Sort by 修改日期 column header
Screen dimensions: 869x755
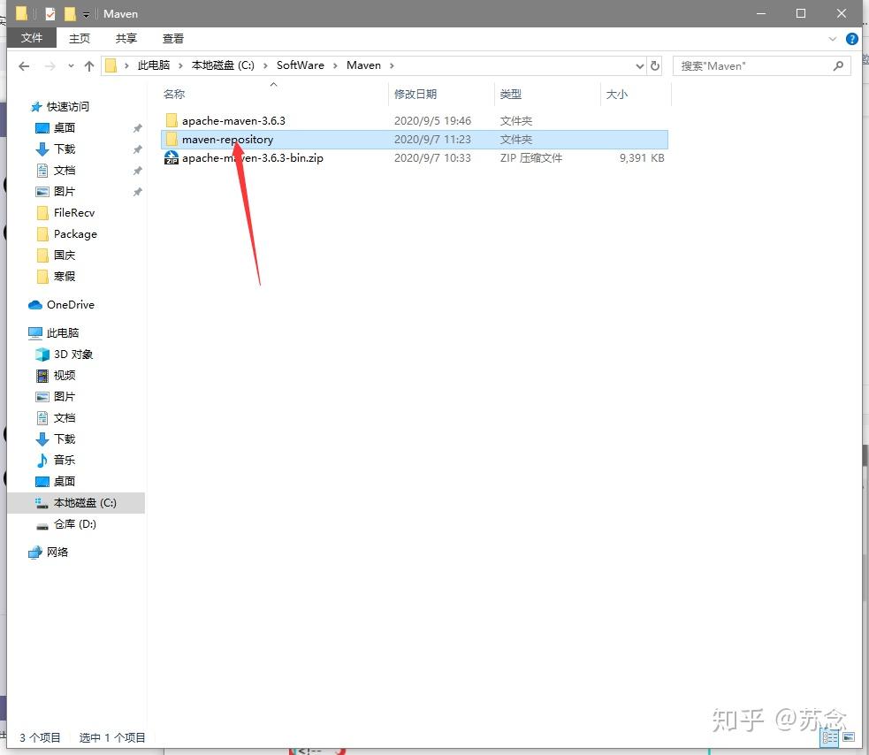415,95
